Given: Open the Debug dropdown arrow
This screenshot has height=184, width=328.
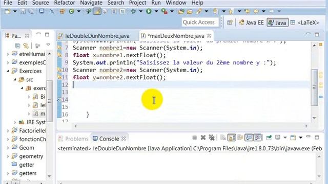Looking at the screenshot, I should 141,11.
